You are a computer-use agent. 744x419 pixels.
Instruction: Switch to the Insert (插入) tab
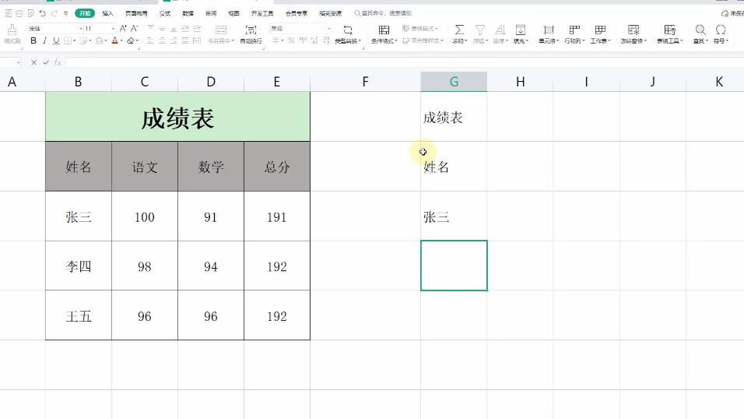tap(107, 13)
